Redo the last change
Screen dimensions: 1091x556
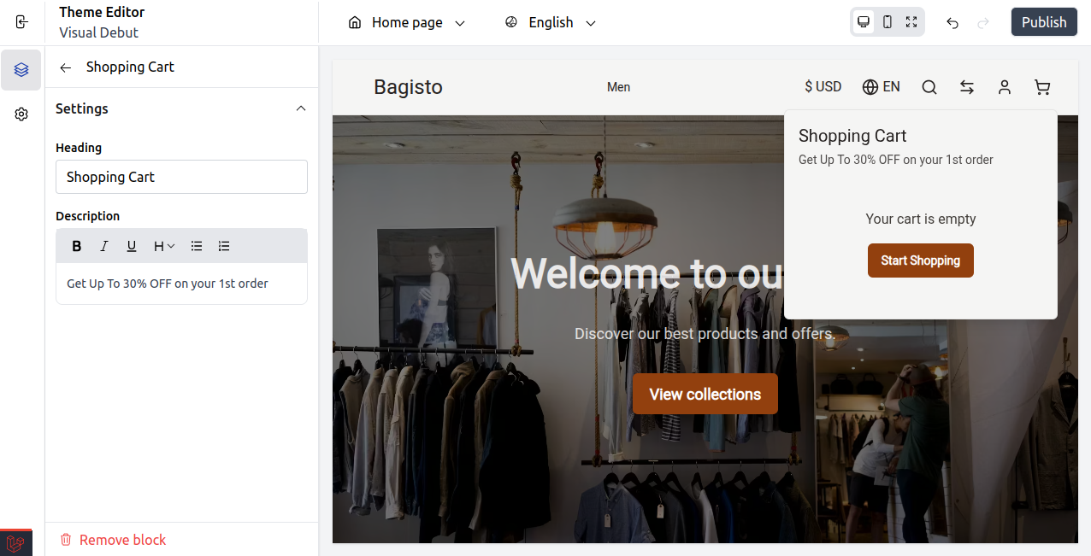pyautogui.click(x=983, y=23)
